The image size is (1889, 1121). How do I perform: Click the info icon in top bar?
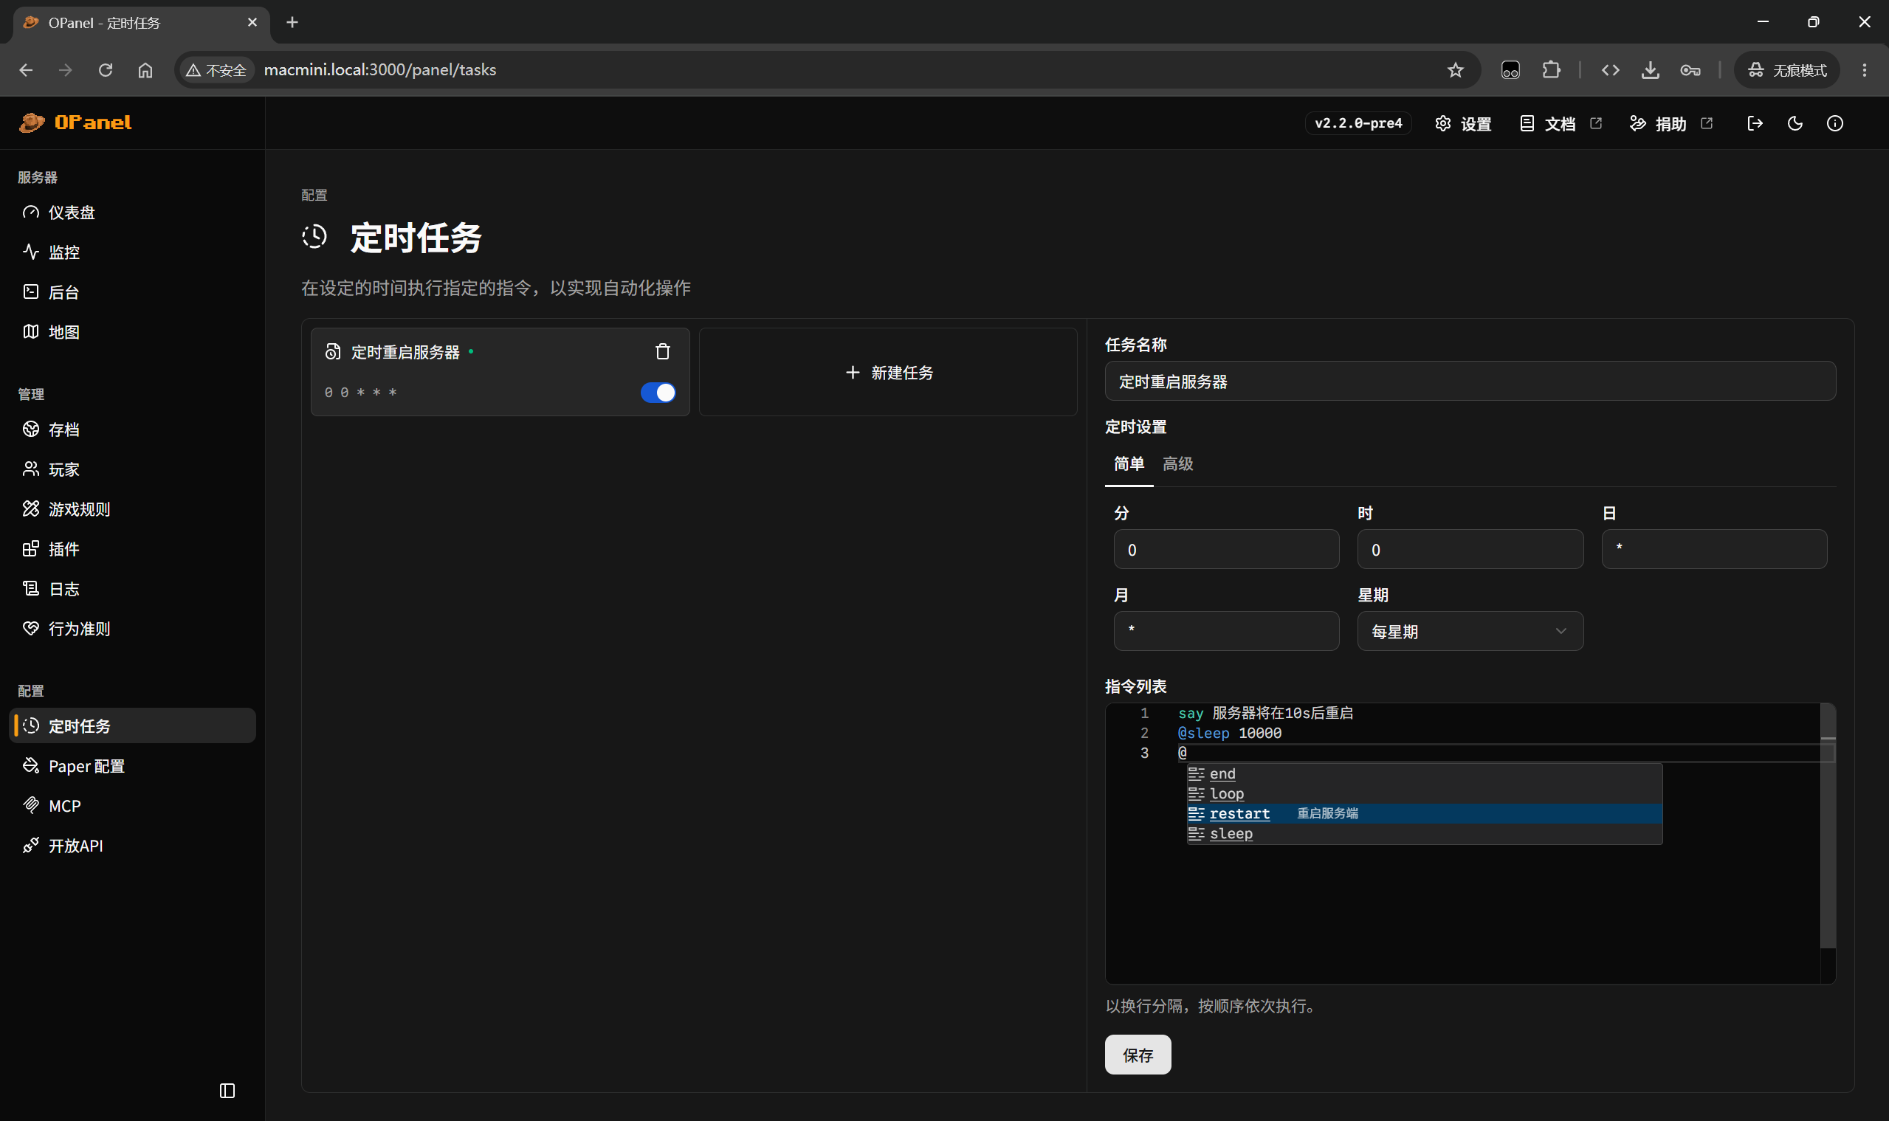[1834, 123]
